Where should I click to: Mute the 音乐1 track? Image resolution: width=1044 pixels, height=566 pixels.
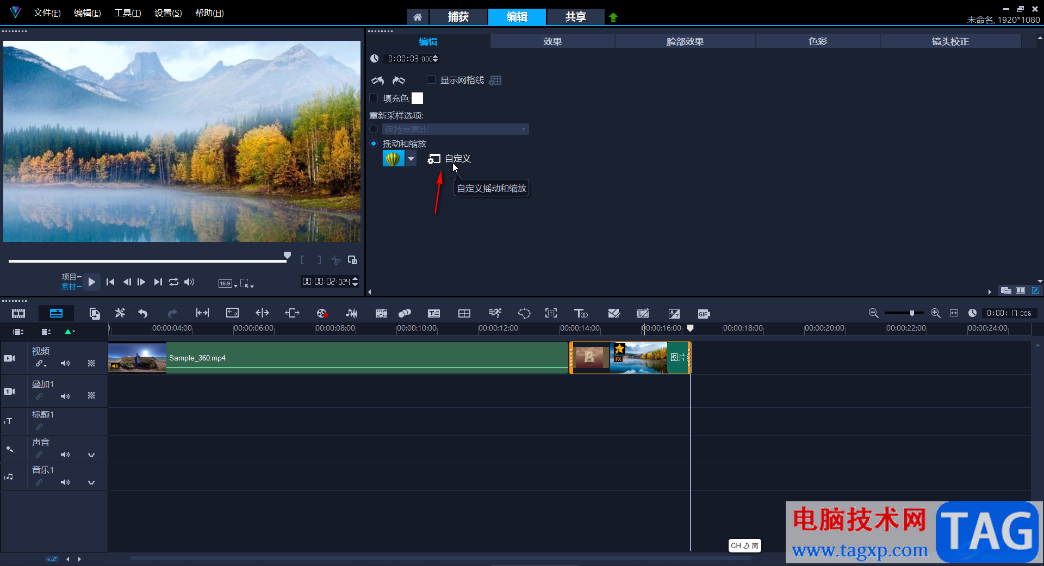[65, 482]
